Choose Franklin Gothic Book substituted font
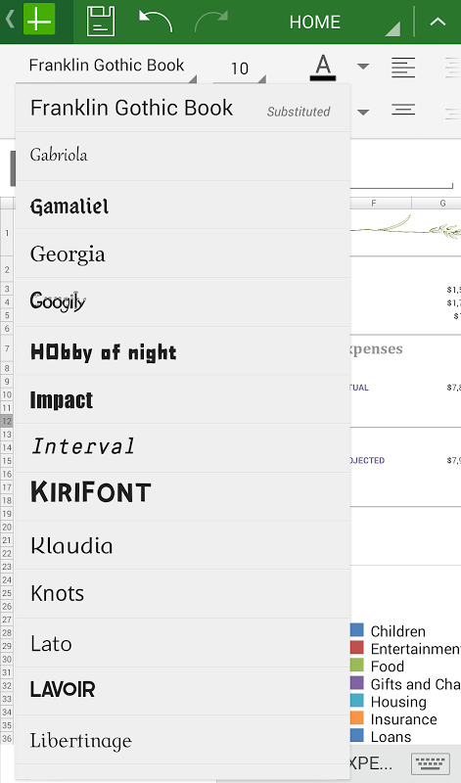This screenshot has width=461, height=783. tap(183, 109)
